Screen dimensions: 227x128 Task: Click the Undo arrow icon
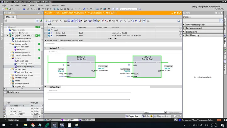43,9
